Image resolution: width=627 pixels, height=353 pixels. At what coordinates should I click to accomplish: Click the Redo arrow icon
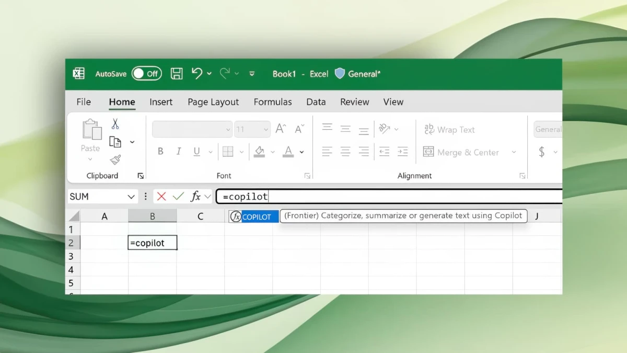(x=225, y=73)
